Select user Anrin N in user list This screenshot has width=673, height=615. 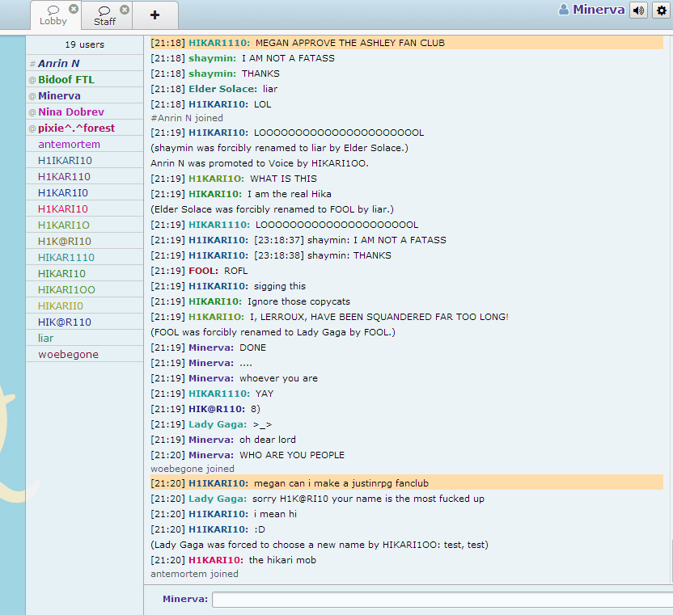tap(85, 64)
